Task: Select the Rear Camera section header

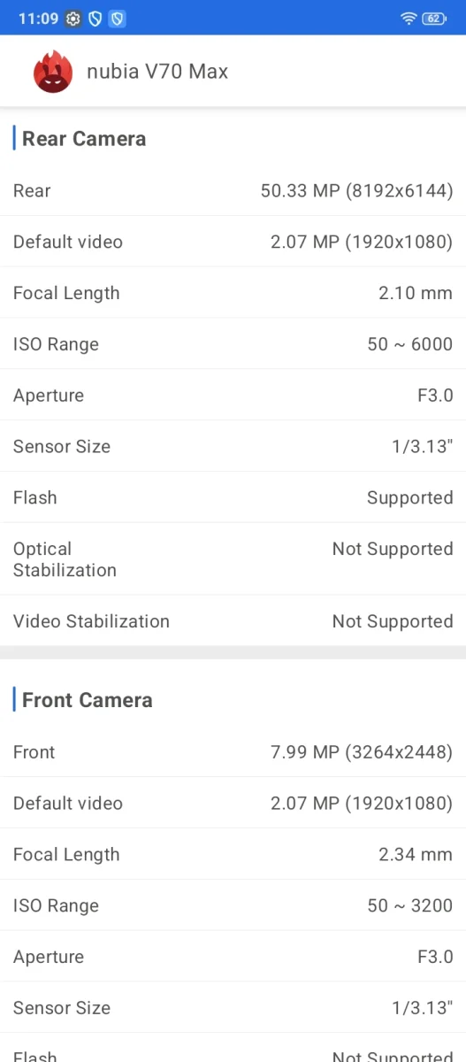Action: (84, 139)
